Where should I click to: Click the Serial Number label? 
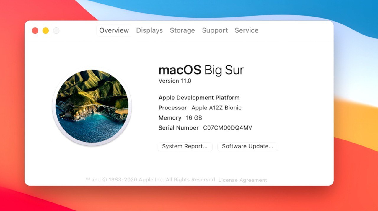click(179, 128)
